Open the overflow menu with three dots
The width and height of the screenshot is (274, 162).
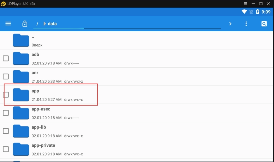[x=246, y=24]
